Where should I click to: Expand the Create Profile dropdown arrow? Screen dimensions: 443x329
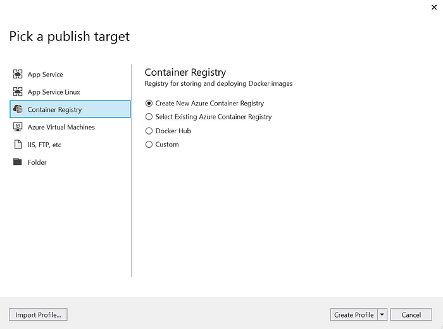coord(382,314)
